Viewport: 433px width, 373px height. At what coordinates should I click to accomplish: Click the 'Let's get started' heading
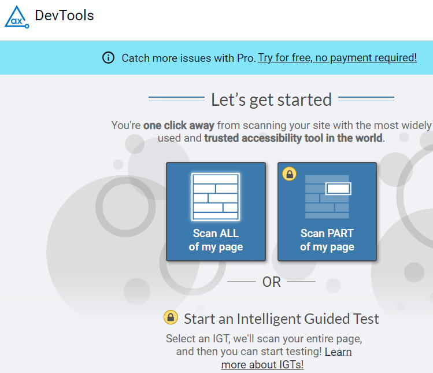tap(272, 99)
